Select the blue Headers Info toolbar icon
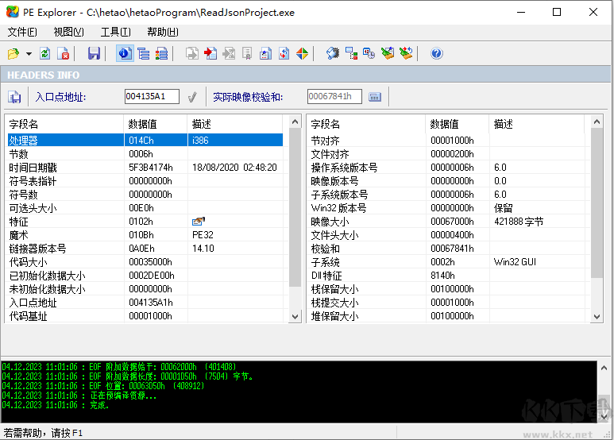The width and height of the screenshot is (614, 440). tap(124, 54)
